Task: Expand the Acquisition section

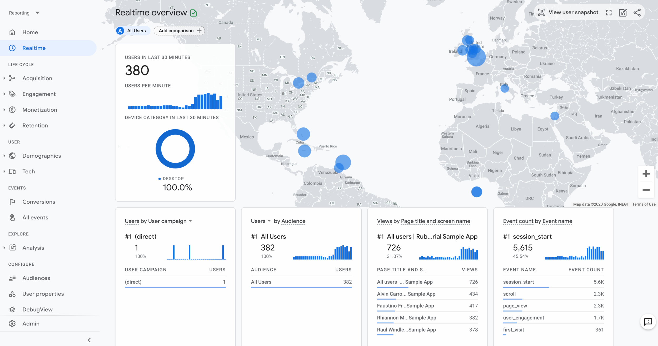Action: (x=4, y=78)
